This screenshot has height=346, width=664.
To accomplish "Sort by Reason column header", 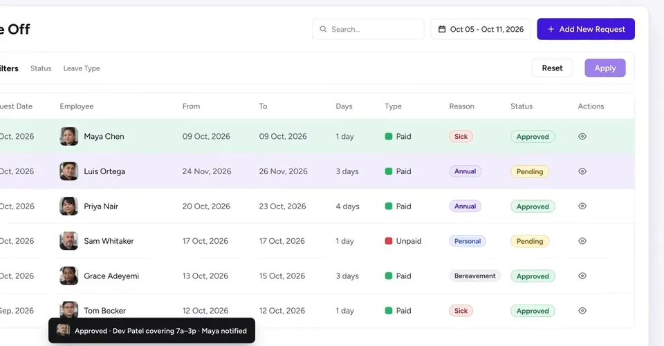I will click(461, 106).
